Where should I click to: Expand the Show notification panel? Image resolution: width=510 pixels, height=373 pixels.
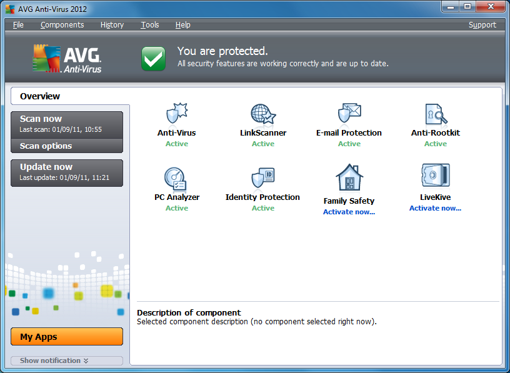tap(66, 361)
